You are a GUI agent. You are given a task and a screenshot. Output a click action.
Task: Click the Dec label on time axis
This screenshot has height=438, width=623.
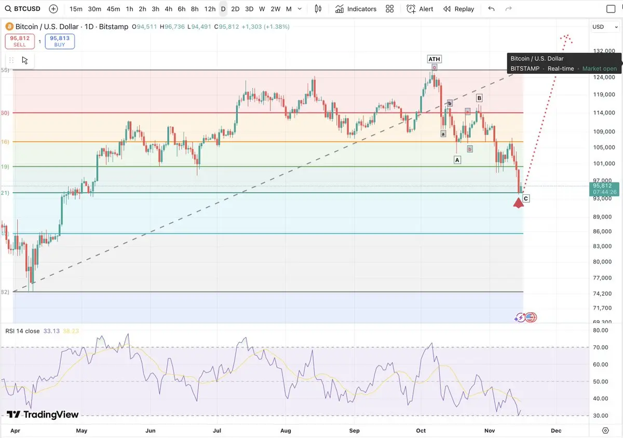(x=556, y=431)
